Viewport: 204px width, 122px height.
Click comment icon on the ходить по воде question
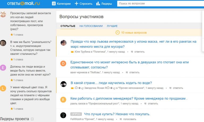click(x=170, y=88)
